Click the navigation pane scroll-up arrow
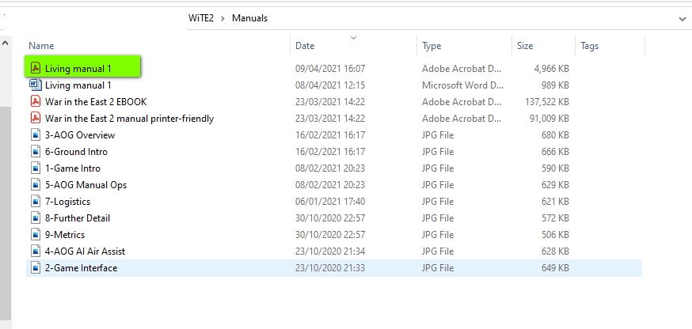 tap(6, 43)
